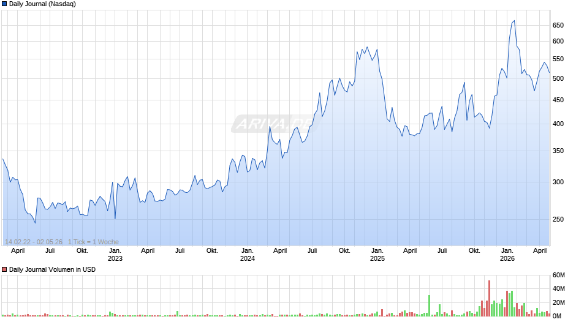Click the 'Jan. 2025' time axis label
Viewport: 576px width, 322px height.
click(x=377, y=255)
